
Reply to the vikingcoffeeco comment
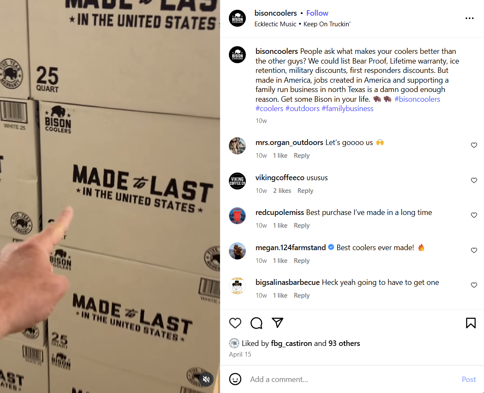tap(305, 191)
